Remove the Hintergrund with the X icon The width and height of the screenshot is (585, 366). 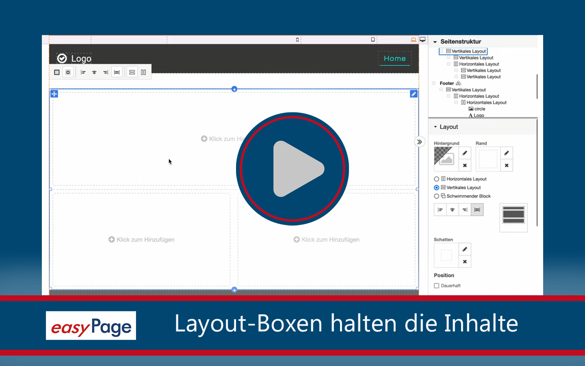(464, 166)
